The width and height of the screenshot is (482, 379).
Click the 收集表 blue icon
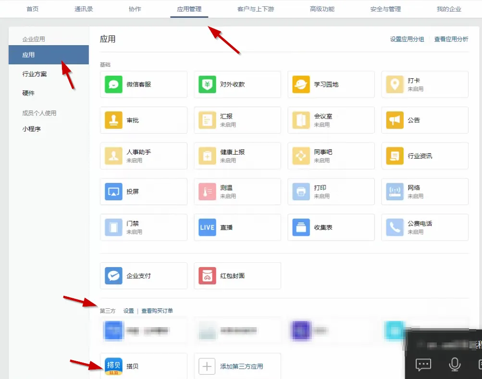[301, 227]
